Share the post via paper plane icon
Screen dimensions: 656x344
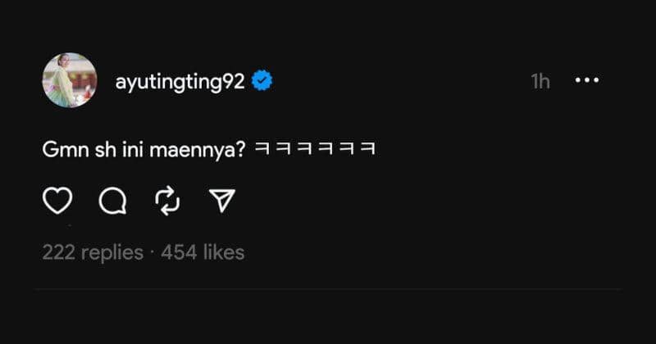coord(221,201)
